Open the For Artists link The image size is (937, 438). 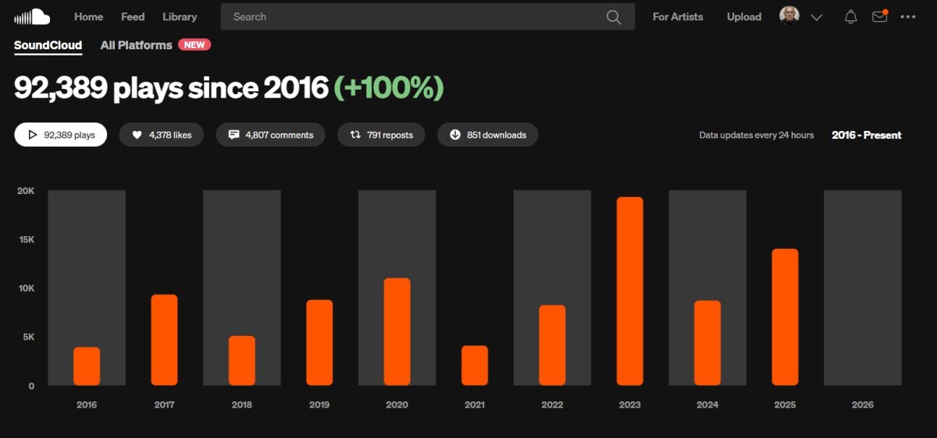click(678, 16)
